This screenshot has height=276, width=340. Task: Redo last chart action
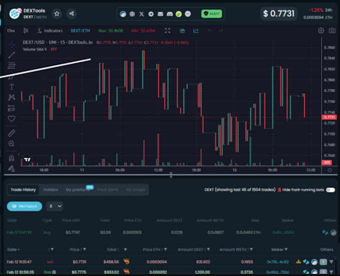[220, 31]
